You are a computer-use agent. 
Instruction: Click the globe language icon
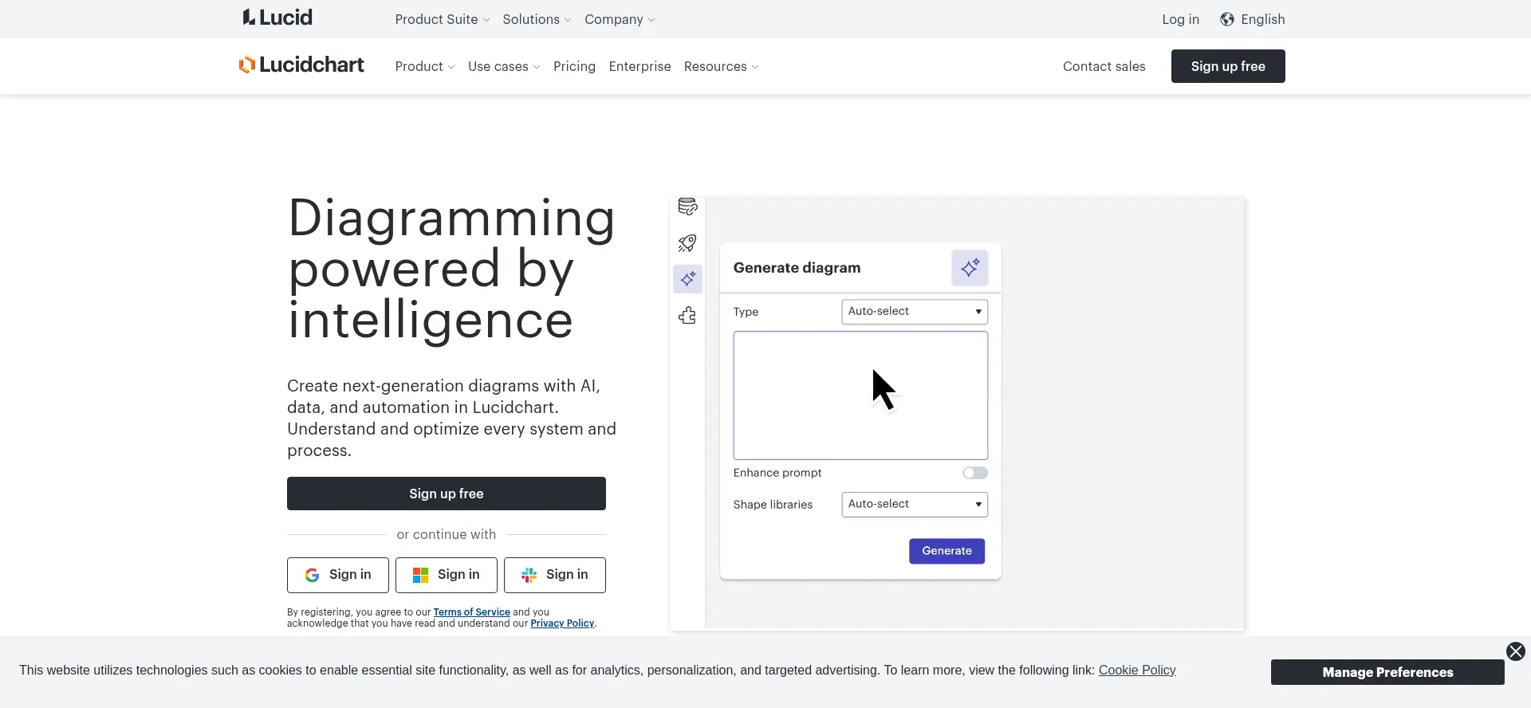[x=1227, y=19]
